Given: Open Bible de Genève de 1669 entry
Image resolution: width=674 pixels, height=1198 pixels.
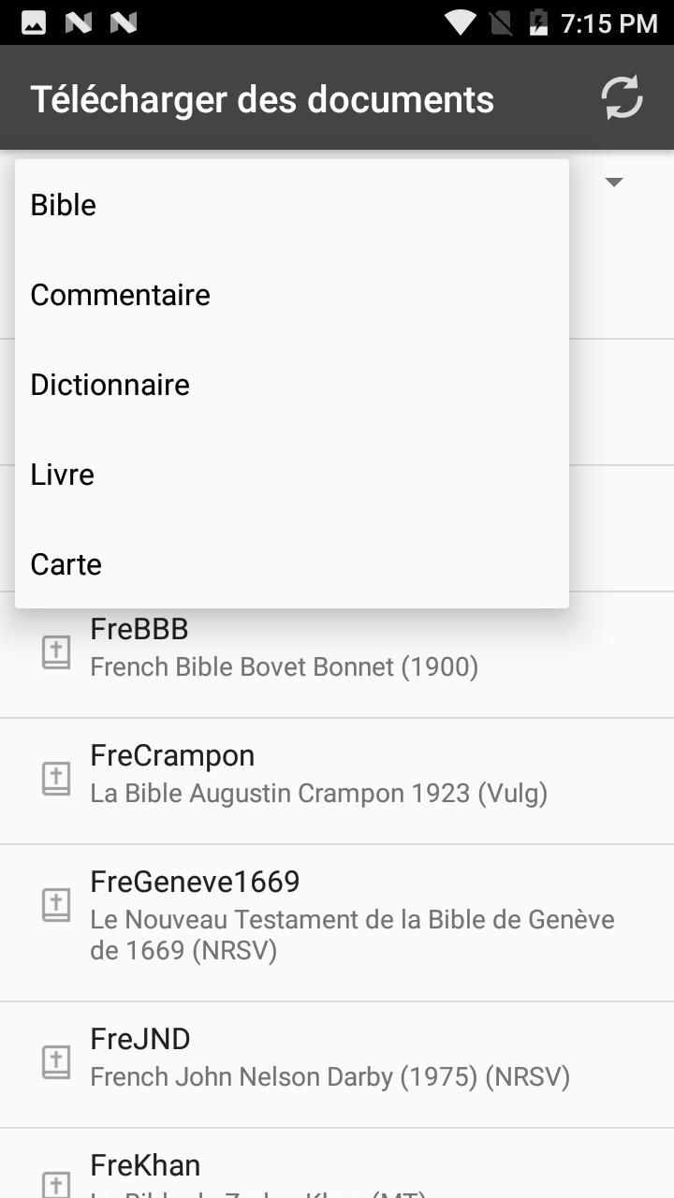Looking at the screenshot, I should [337, 923].
